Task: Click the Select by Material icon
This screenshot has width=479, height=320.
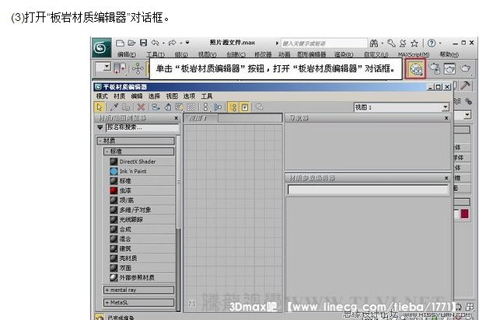Action: click(260, 107)
